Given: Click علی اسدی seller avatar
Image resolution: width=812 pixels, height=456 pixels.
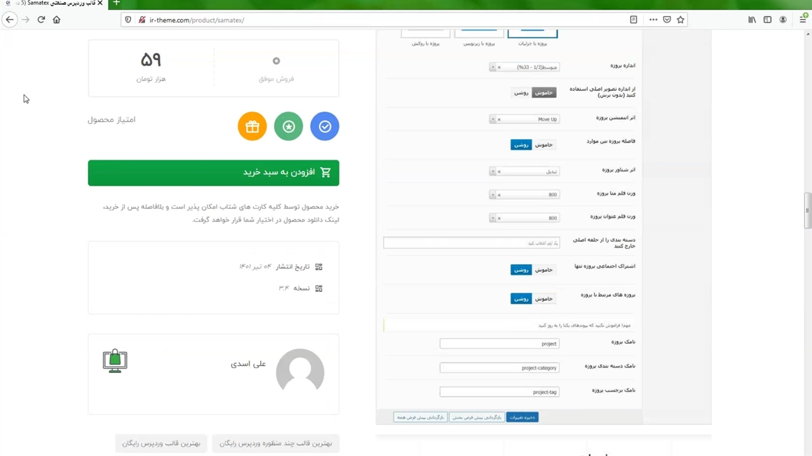Looking at the screenshot, I should click(x=300, y=372).
